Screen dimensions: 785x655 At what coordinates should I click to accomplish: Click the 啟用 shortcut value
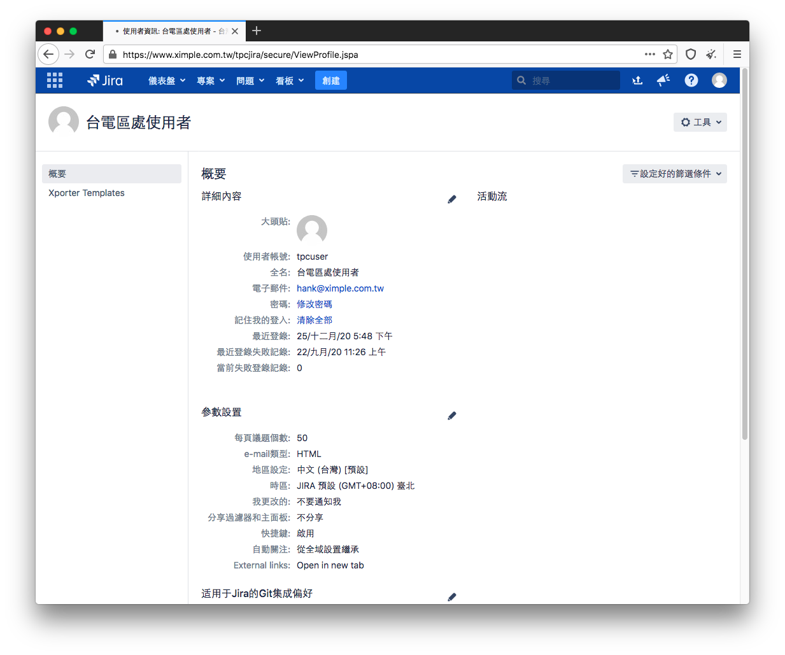point(306,533)
